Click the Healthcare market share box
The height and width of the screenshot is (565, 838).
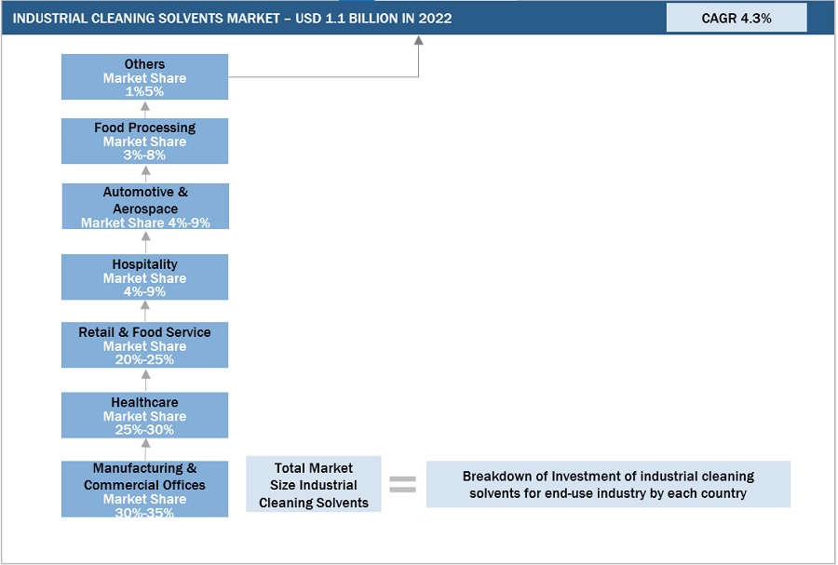point(144,415)
